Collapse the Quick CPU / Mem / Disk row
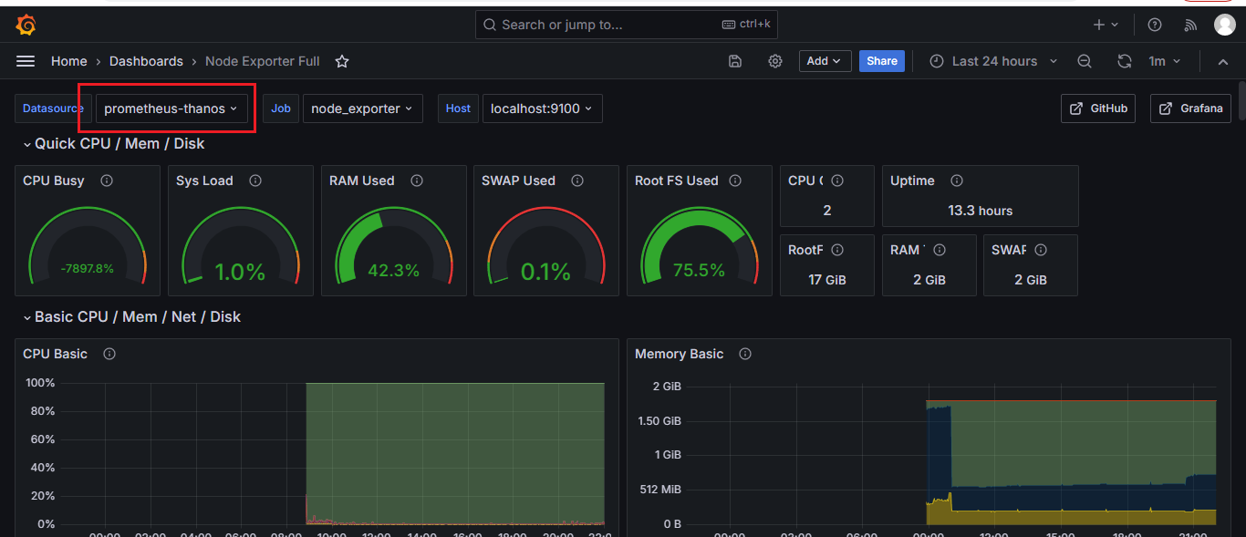 coord(27,144)
